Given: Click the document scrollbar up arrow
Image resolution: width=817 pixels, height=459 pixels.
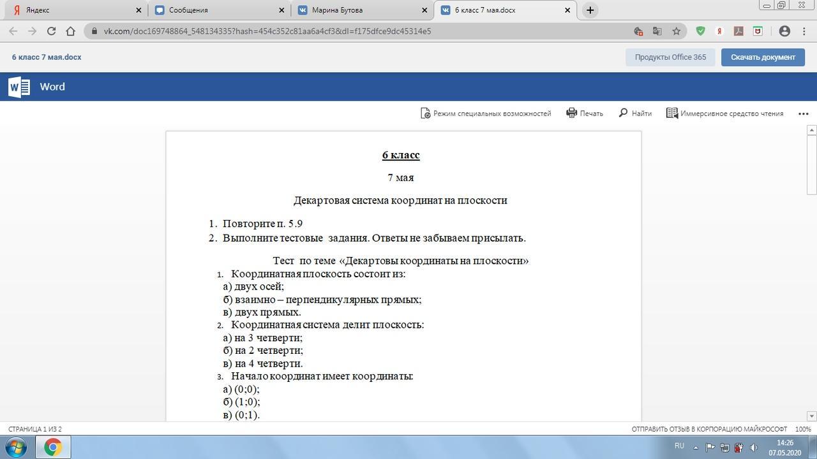Looking at the screenshot, I should click(x=812, y=130).
